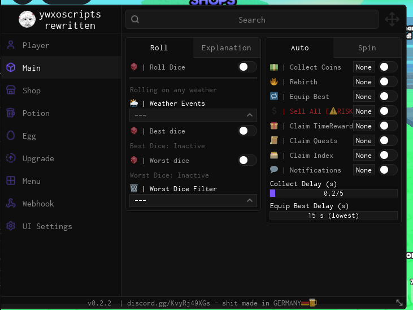413x310 pixels.
Task: Switch on the Worst dice toggle
Action: point(247,160)
